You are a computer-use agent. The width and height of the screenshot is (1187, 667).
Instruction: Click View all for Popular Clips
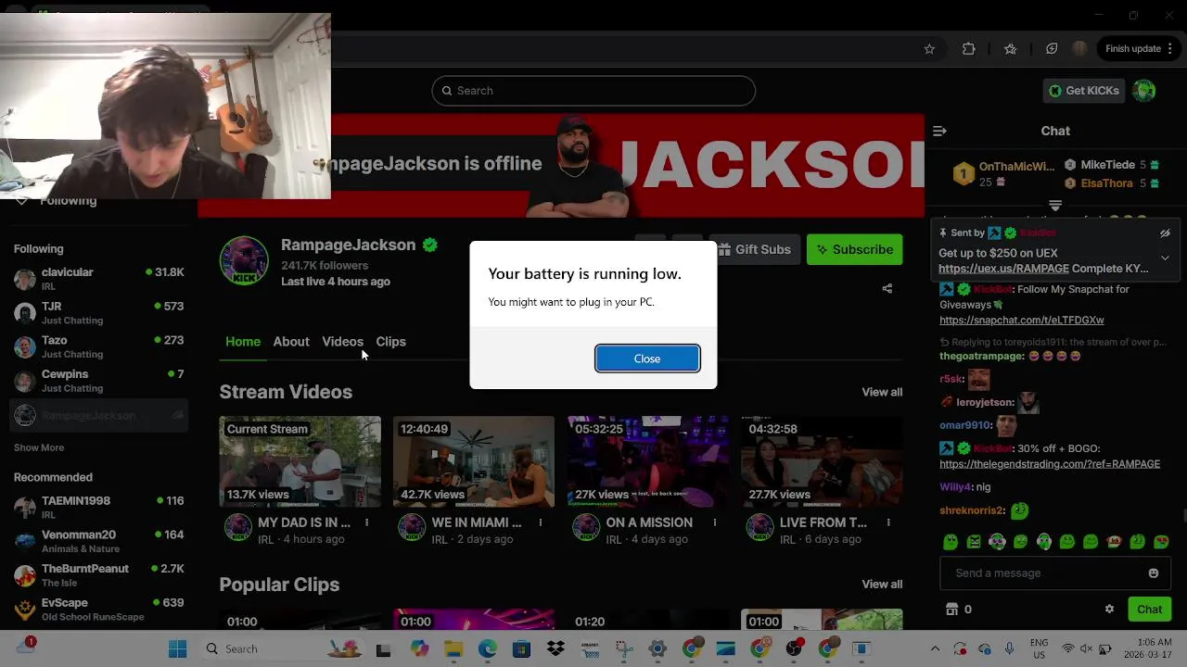882,584
